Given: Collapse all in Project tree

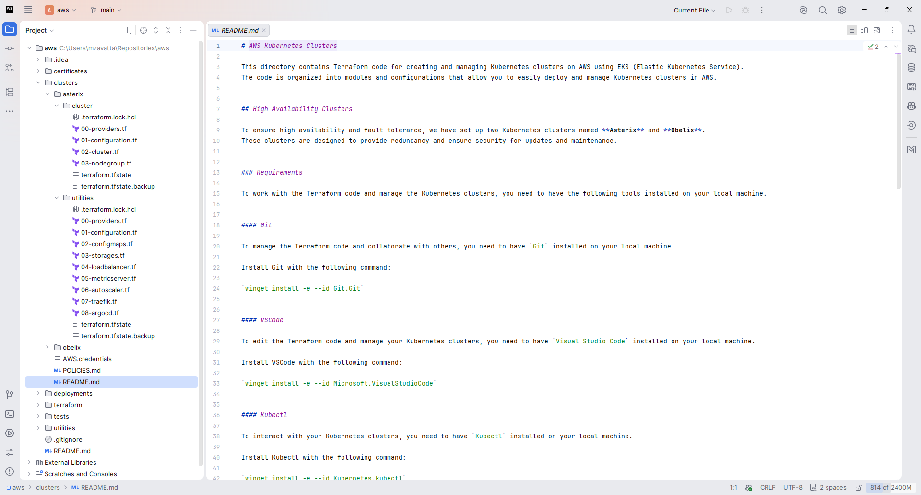Looking at the screenshot, I should (168, 30).
